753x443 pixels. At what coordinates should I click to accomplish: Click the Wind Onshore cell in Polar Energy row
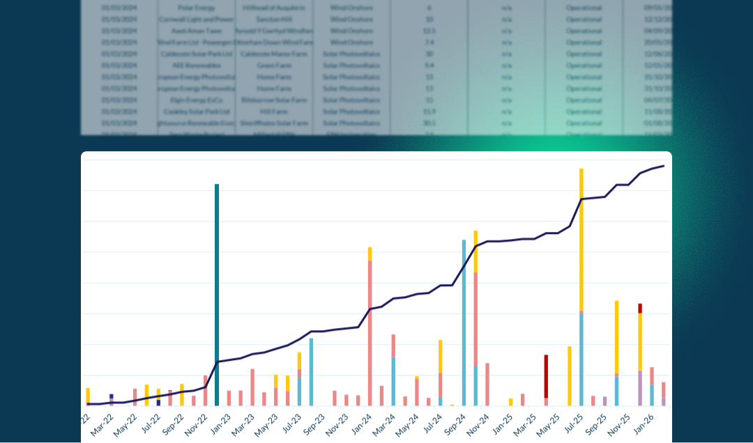[351, 8]
